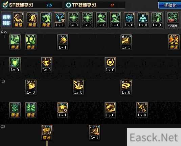
Task: Click the crossed swords skill icon
Action: [x=142, y=110]
